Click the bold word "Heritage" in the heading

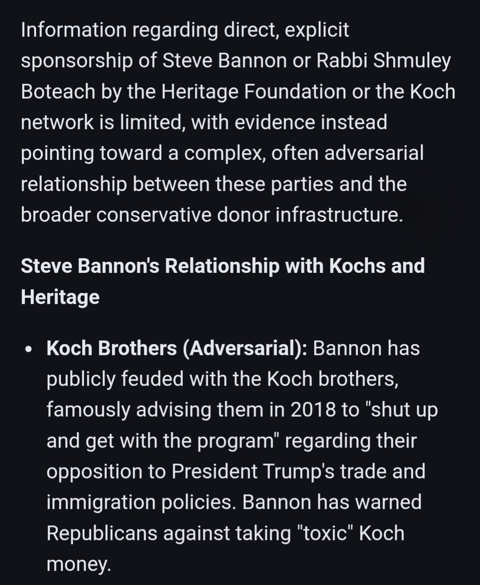point(60,297)
